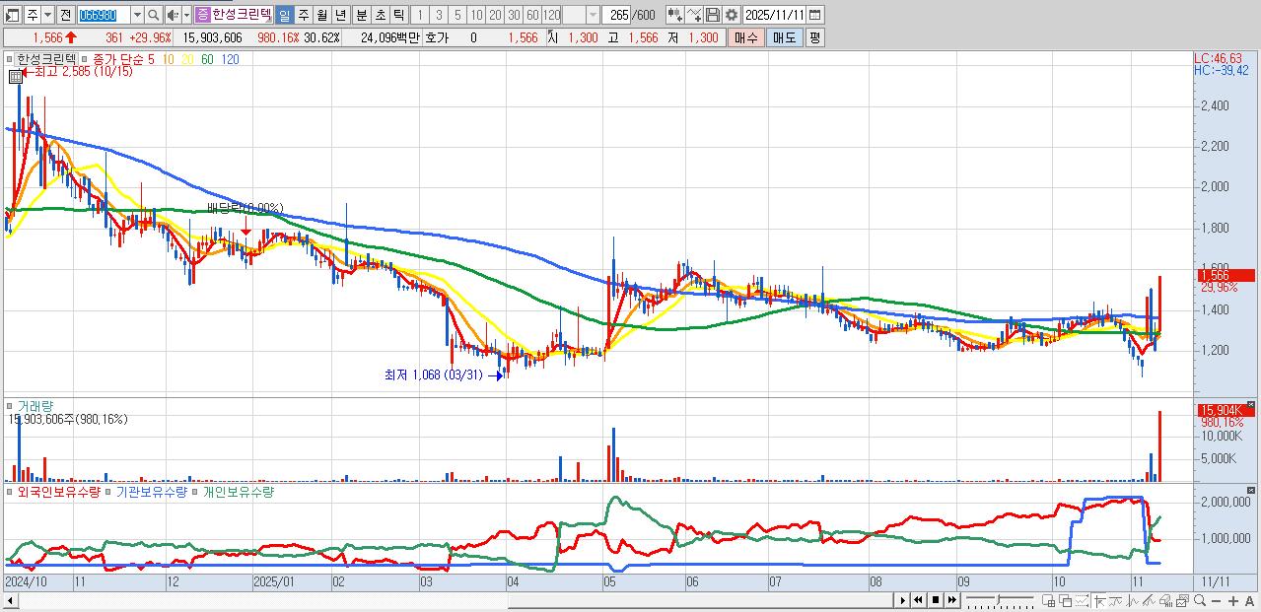Click the 매도 sell button
Image resolution: width=1261 pixels, height=612 pixels.
pos(785,37)
